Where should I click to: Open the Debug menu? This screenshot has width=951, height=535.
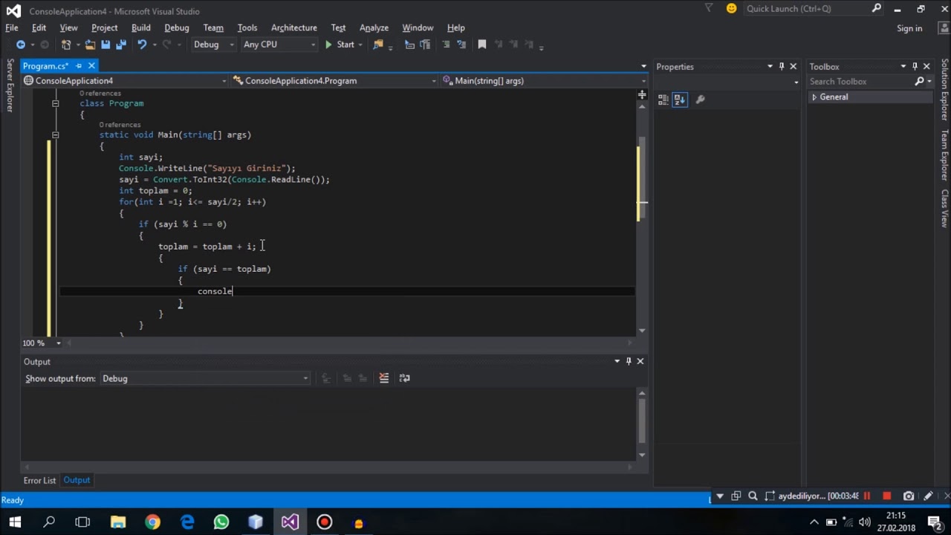[x=177, y=27]
